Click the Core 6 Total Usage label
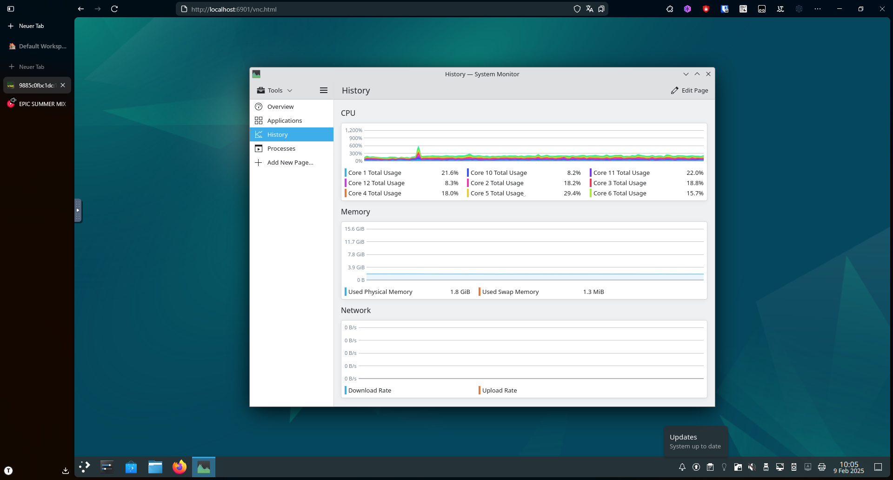 pyautogui.click(x=620, y=193)
